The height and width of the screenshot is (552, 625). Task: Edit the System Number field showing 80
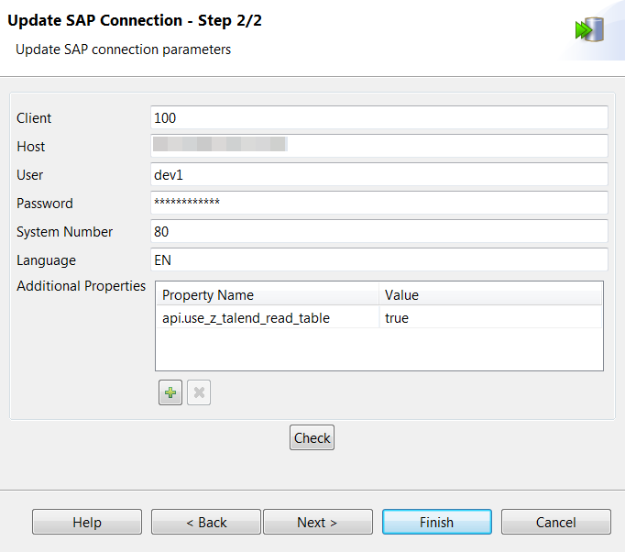[378, 232]
